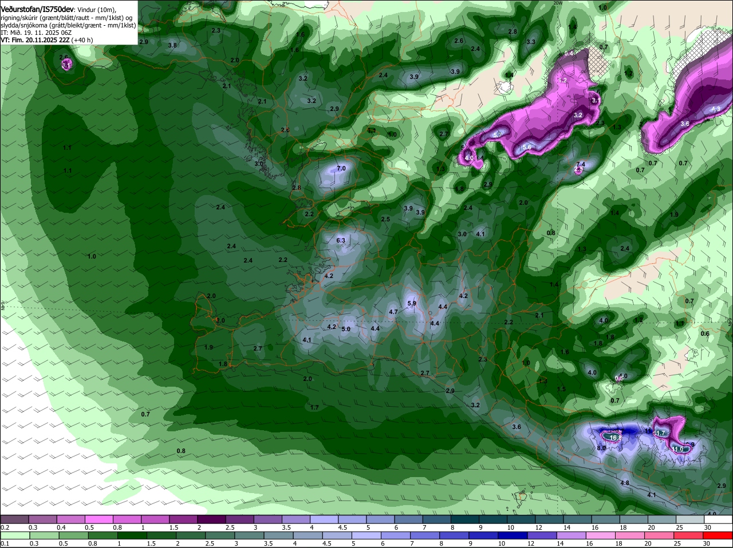The width and height of the screenshot is (733, 548).
Task: Click the light pink 16 mm rain legend swatch
Action: click(600, 535)
